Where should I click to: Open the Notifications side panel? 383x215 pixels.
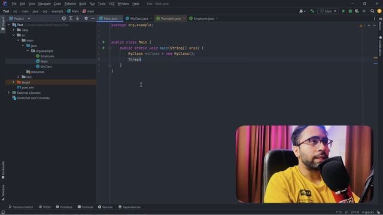381,46
